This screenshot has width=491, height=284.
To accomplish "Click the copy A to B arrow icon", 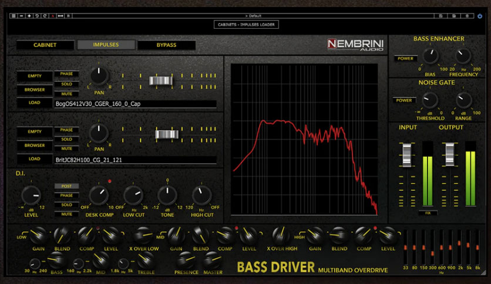I will (60, 16).
